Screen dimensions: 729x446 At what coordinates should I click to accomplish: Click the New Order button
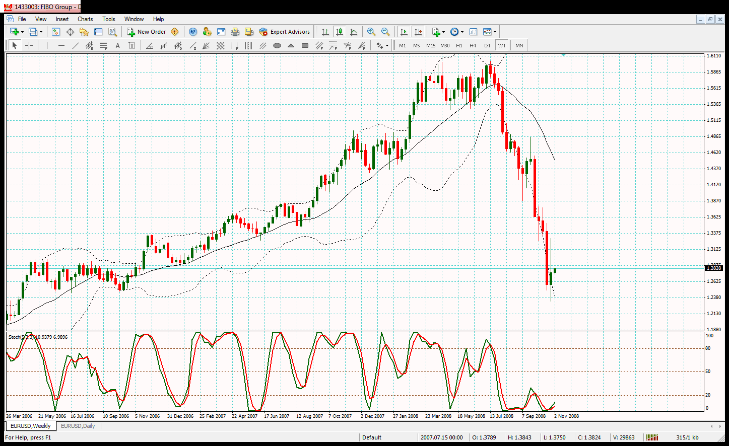[146, 32]
